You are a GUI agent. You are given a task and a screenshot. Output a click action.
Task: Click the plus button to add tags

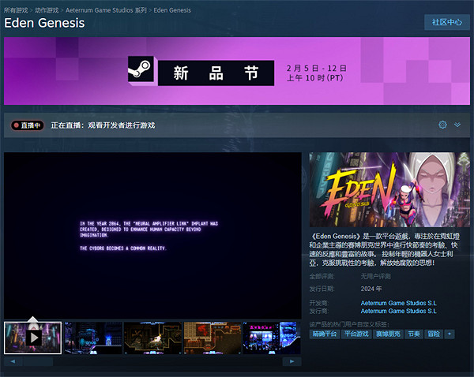pos(450,334)
